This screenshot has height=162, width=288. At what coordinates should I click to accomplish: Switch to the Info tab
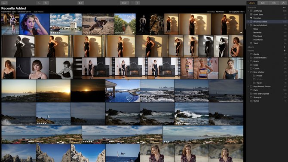(x=274, y=3)
